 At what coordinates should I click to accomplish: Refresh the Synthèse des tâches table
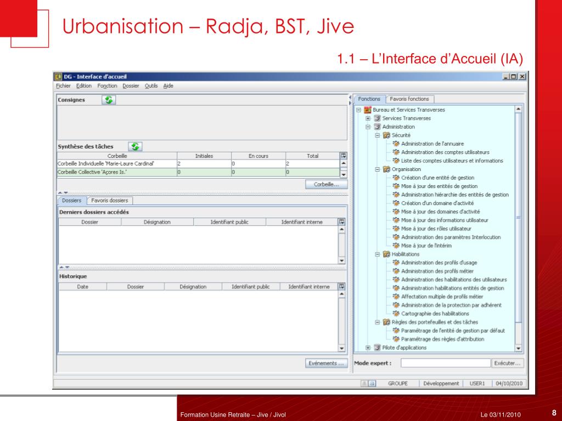coord(135,146)
